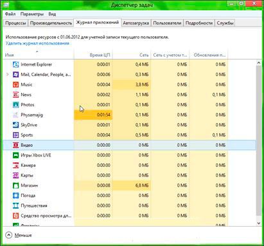264x246 pixels.
Task: Click the Камера app icon
Action: click(15, 166)
